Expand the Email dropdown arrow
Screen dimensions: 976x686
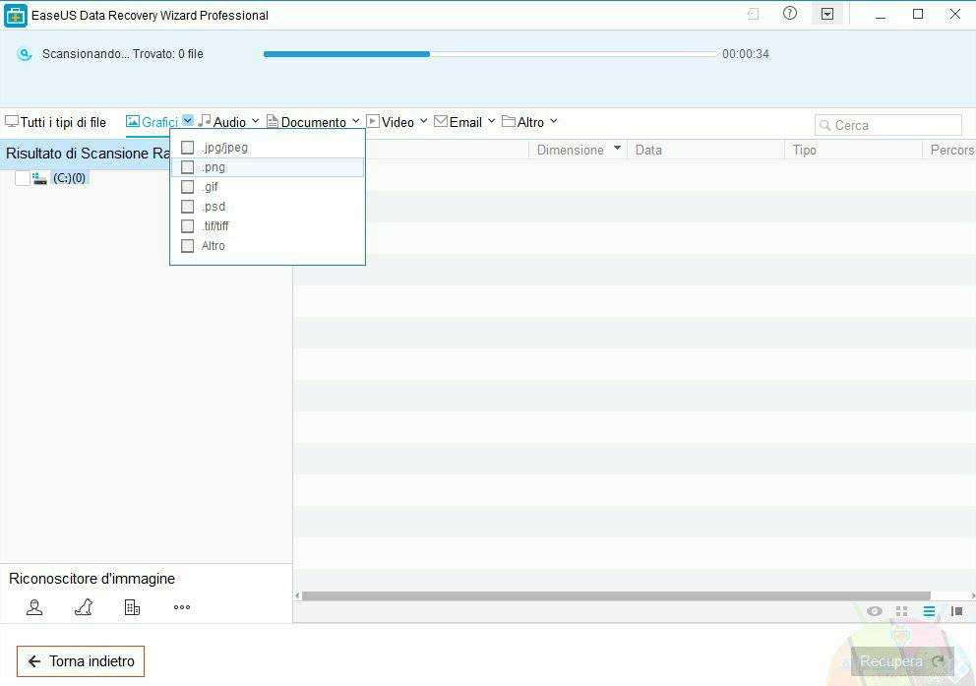coord(491,121)
